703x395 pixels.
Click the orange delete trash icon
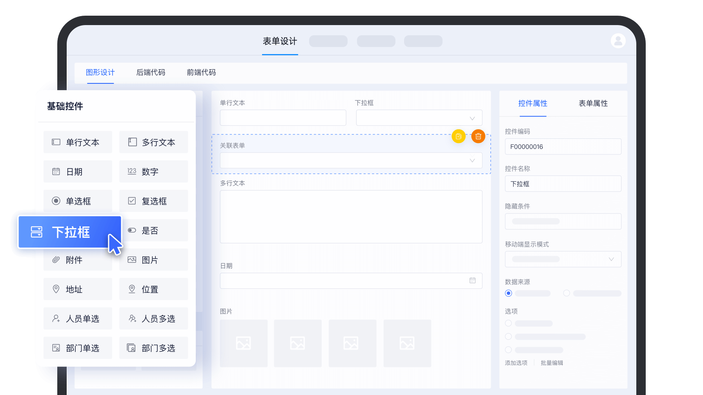tap(478, 136)
